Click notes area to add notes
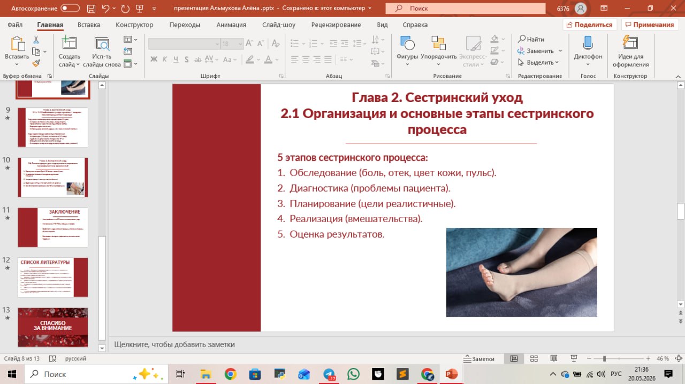This screenshot has height=384, width=685. [x=396, y=344]
